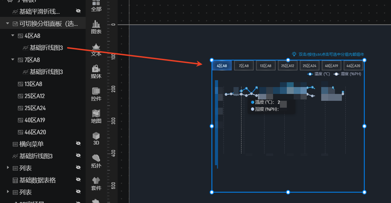Switch to the 25区A12 tab in panel
Viewport: 391px width, 203px height.
tap(287, 66)
